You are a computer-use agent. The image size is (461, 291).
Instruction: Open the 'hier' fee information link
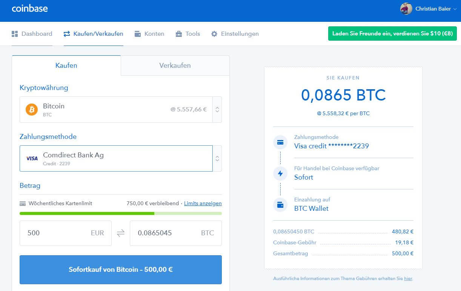click(408, 279)
